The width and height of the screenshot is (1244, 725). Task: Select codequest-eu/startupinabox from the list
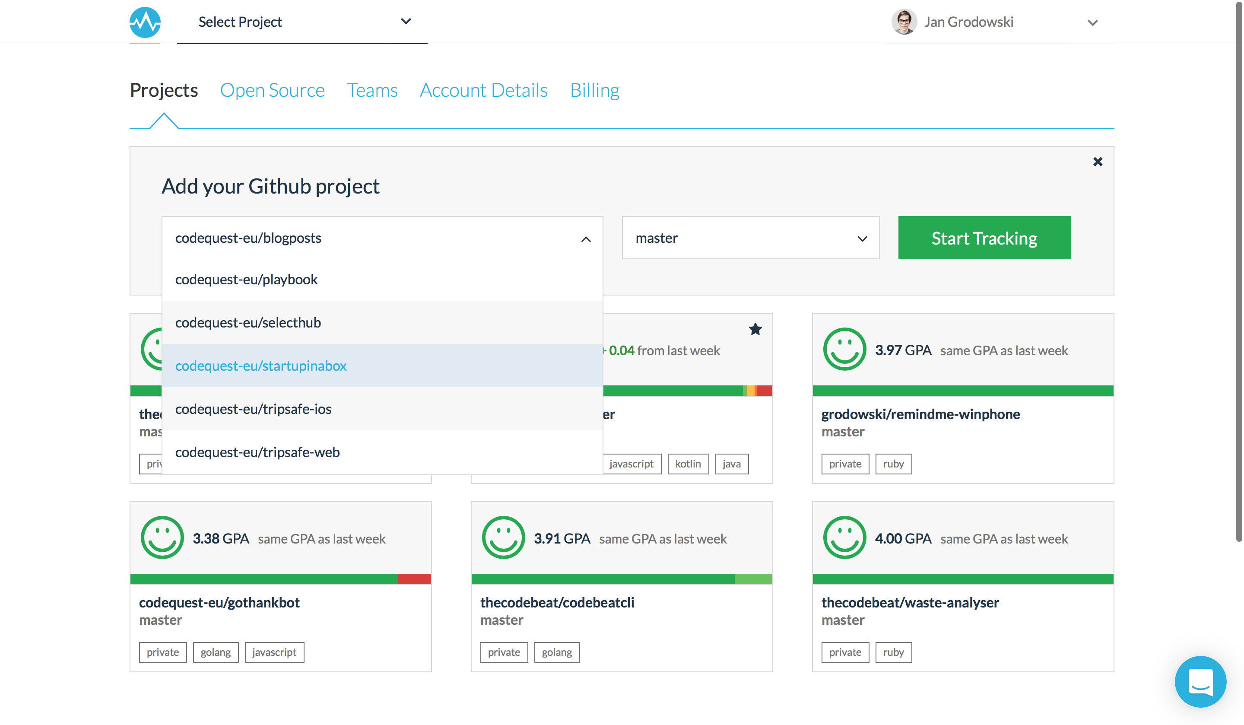382,366
